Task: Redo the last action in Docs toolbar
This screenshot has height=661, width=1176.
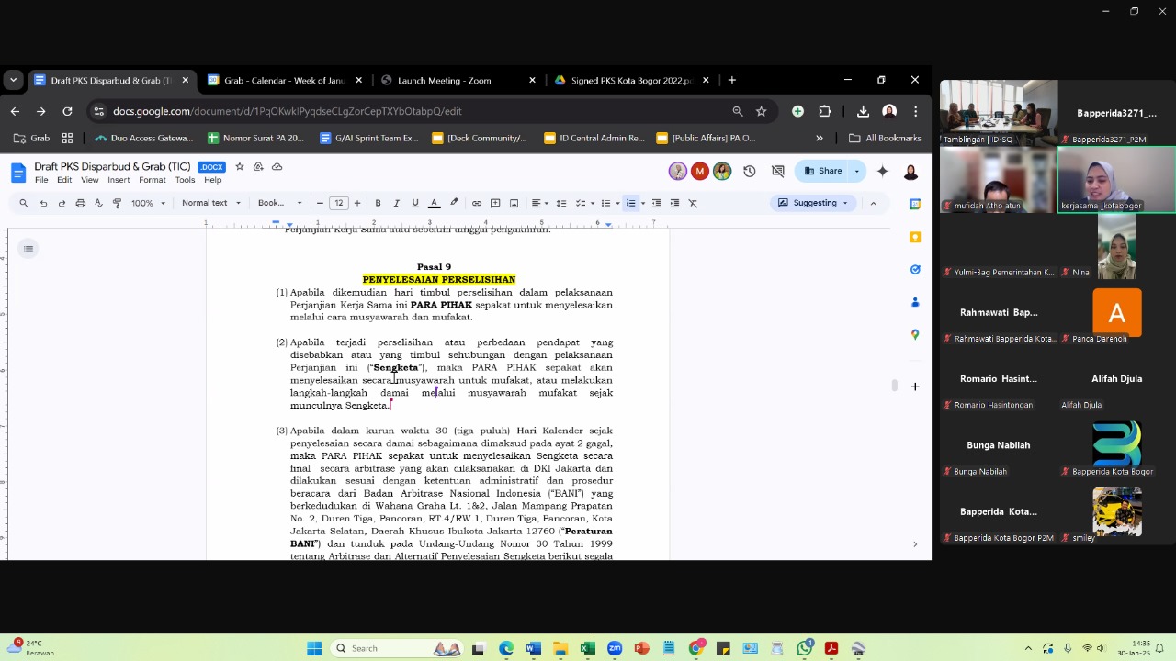Action: (62, 203)
